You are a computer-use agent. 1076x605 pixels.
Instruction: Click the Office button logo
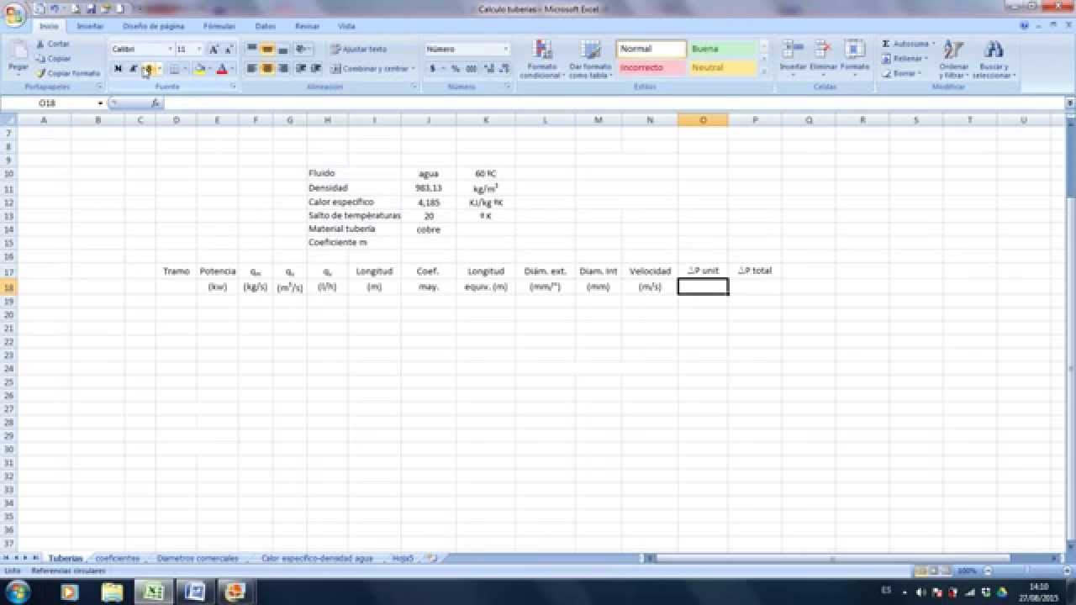point(14,16)
